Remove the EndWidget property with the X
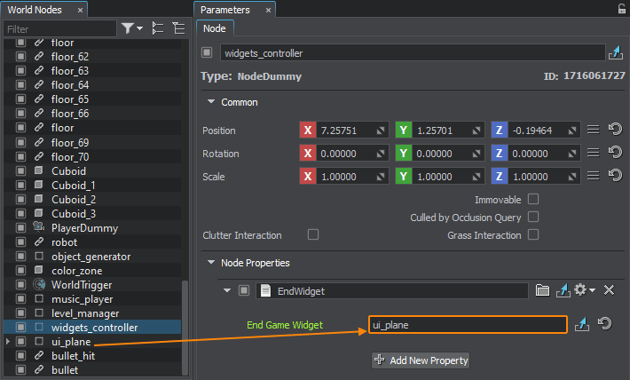 pyautogui.click(x=610, y=290)
